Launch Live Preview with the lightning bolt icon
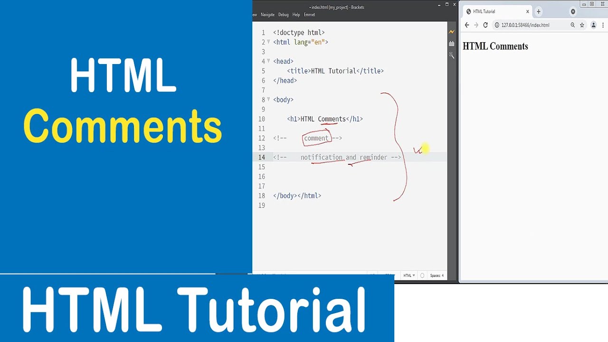Image resolution: width=608 pixels, height=342 pixels. [x=452, y=31]
